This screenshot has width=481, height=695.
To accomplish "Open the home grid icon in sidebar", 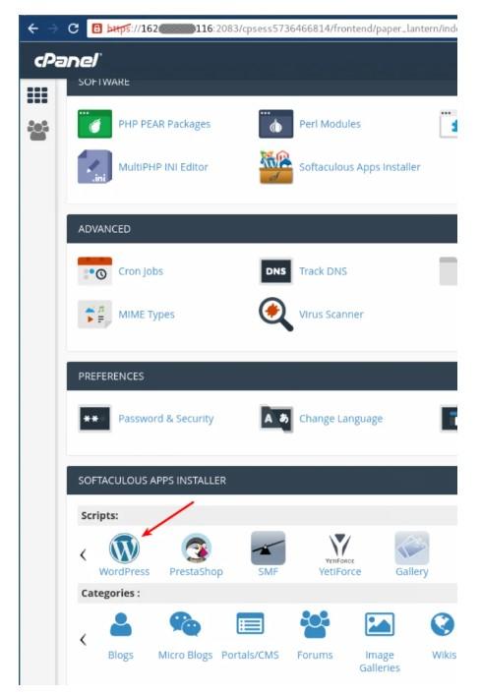I will coord(37,94).
